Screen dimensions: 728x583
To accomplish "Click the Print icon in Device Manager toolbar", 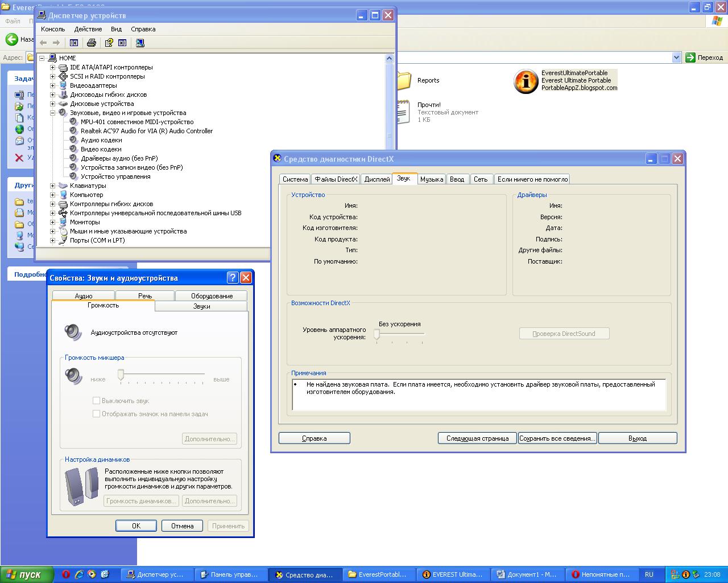I will click(x=91, y=43).
